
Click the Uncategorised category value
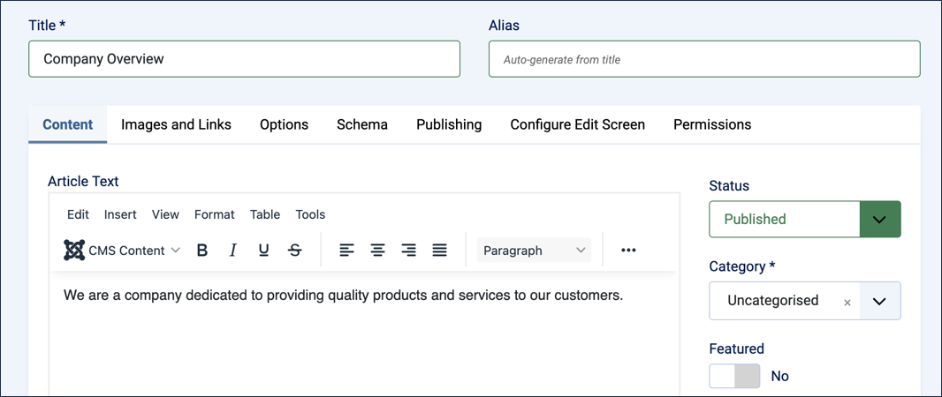[x=772, y=301]
